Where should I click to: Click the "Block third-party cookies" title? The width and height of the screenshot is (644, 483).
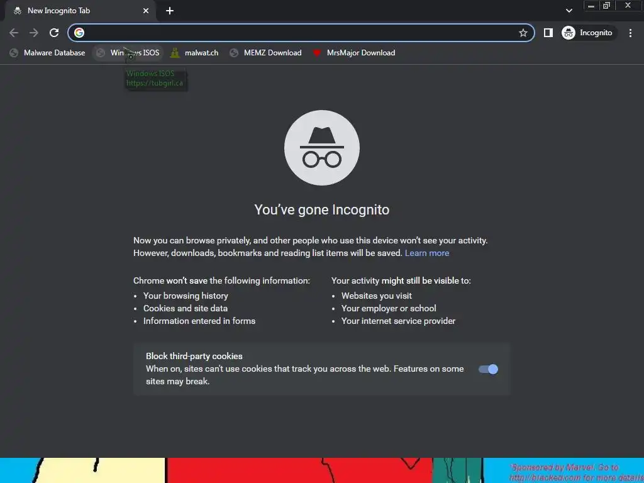[194, 356]
